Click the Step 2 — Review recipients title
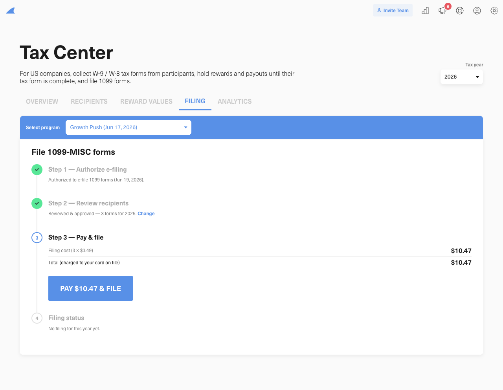This screenshot has height=390, width=503. (88, 203)
